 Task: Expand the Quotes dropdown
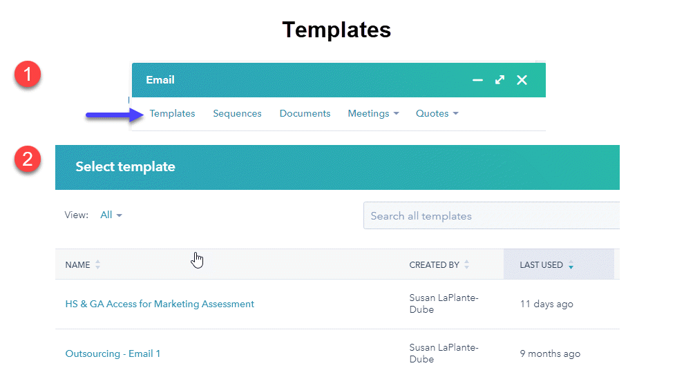point(437,113)
